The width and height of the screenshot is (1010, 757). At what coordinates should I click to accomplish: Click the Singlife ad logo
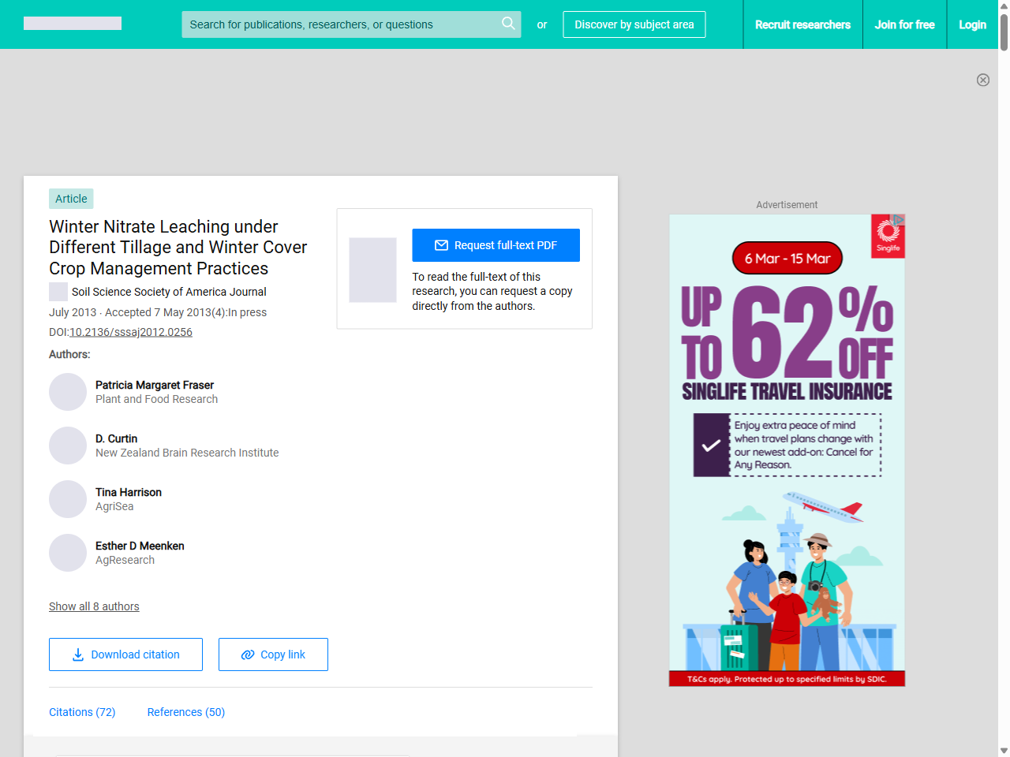point(888,236)
